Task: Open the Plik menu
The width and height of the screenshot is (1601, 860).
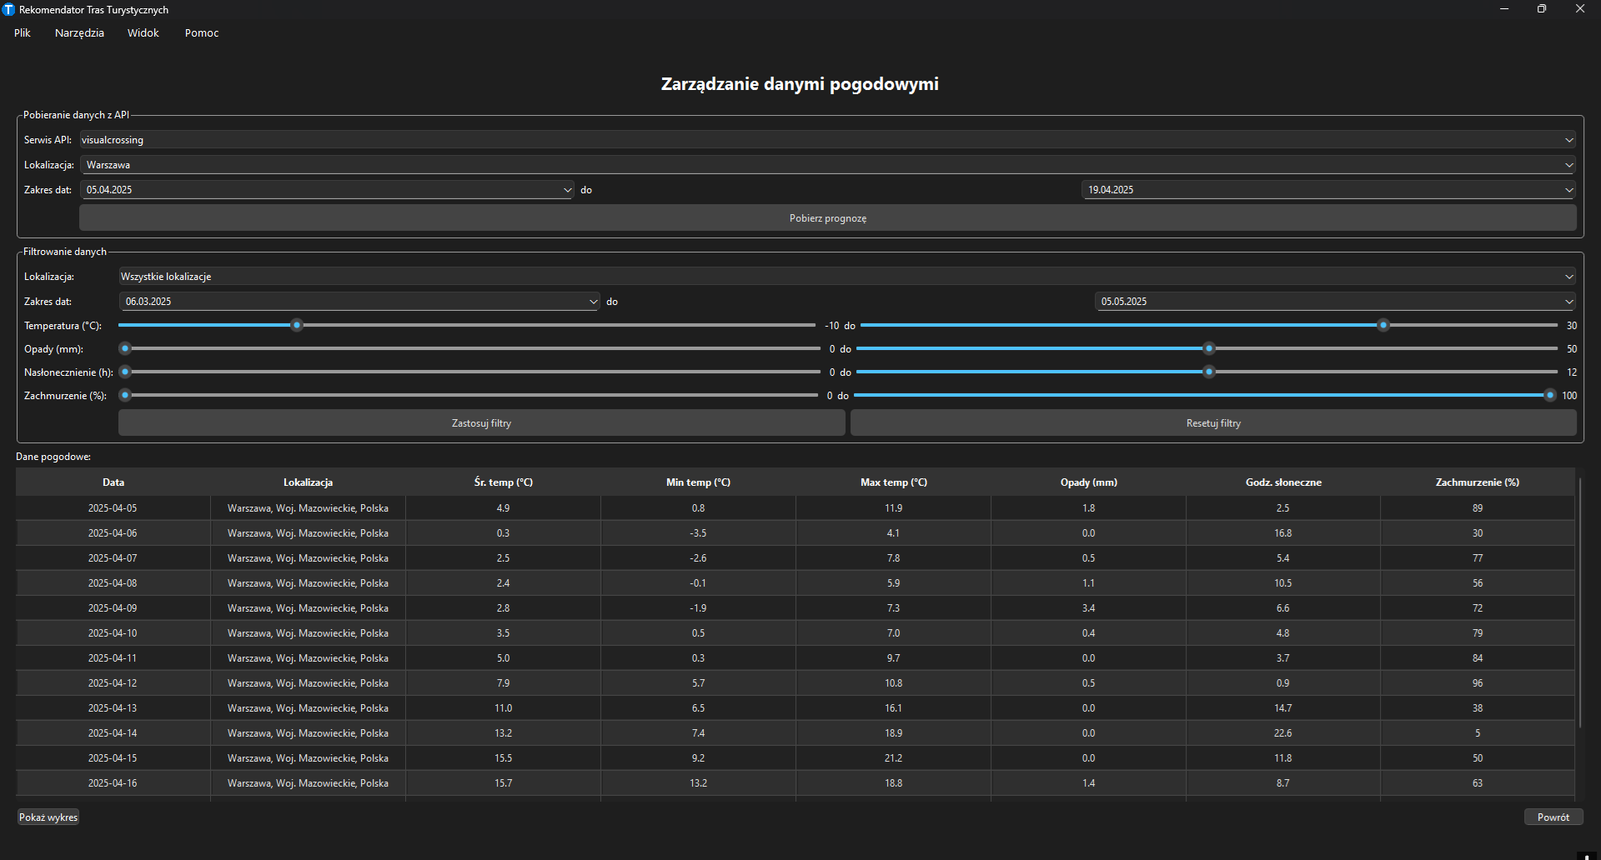Action: coord(23,33)
